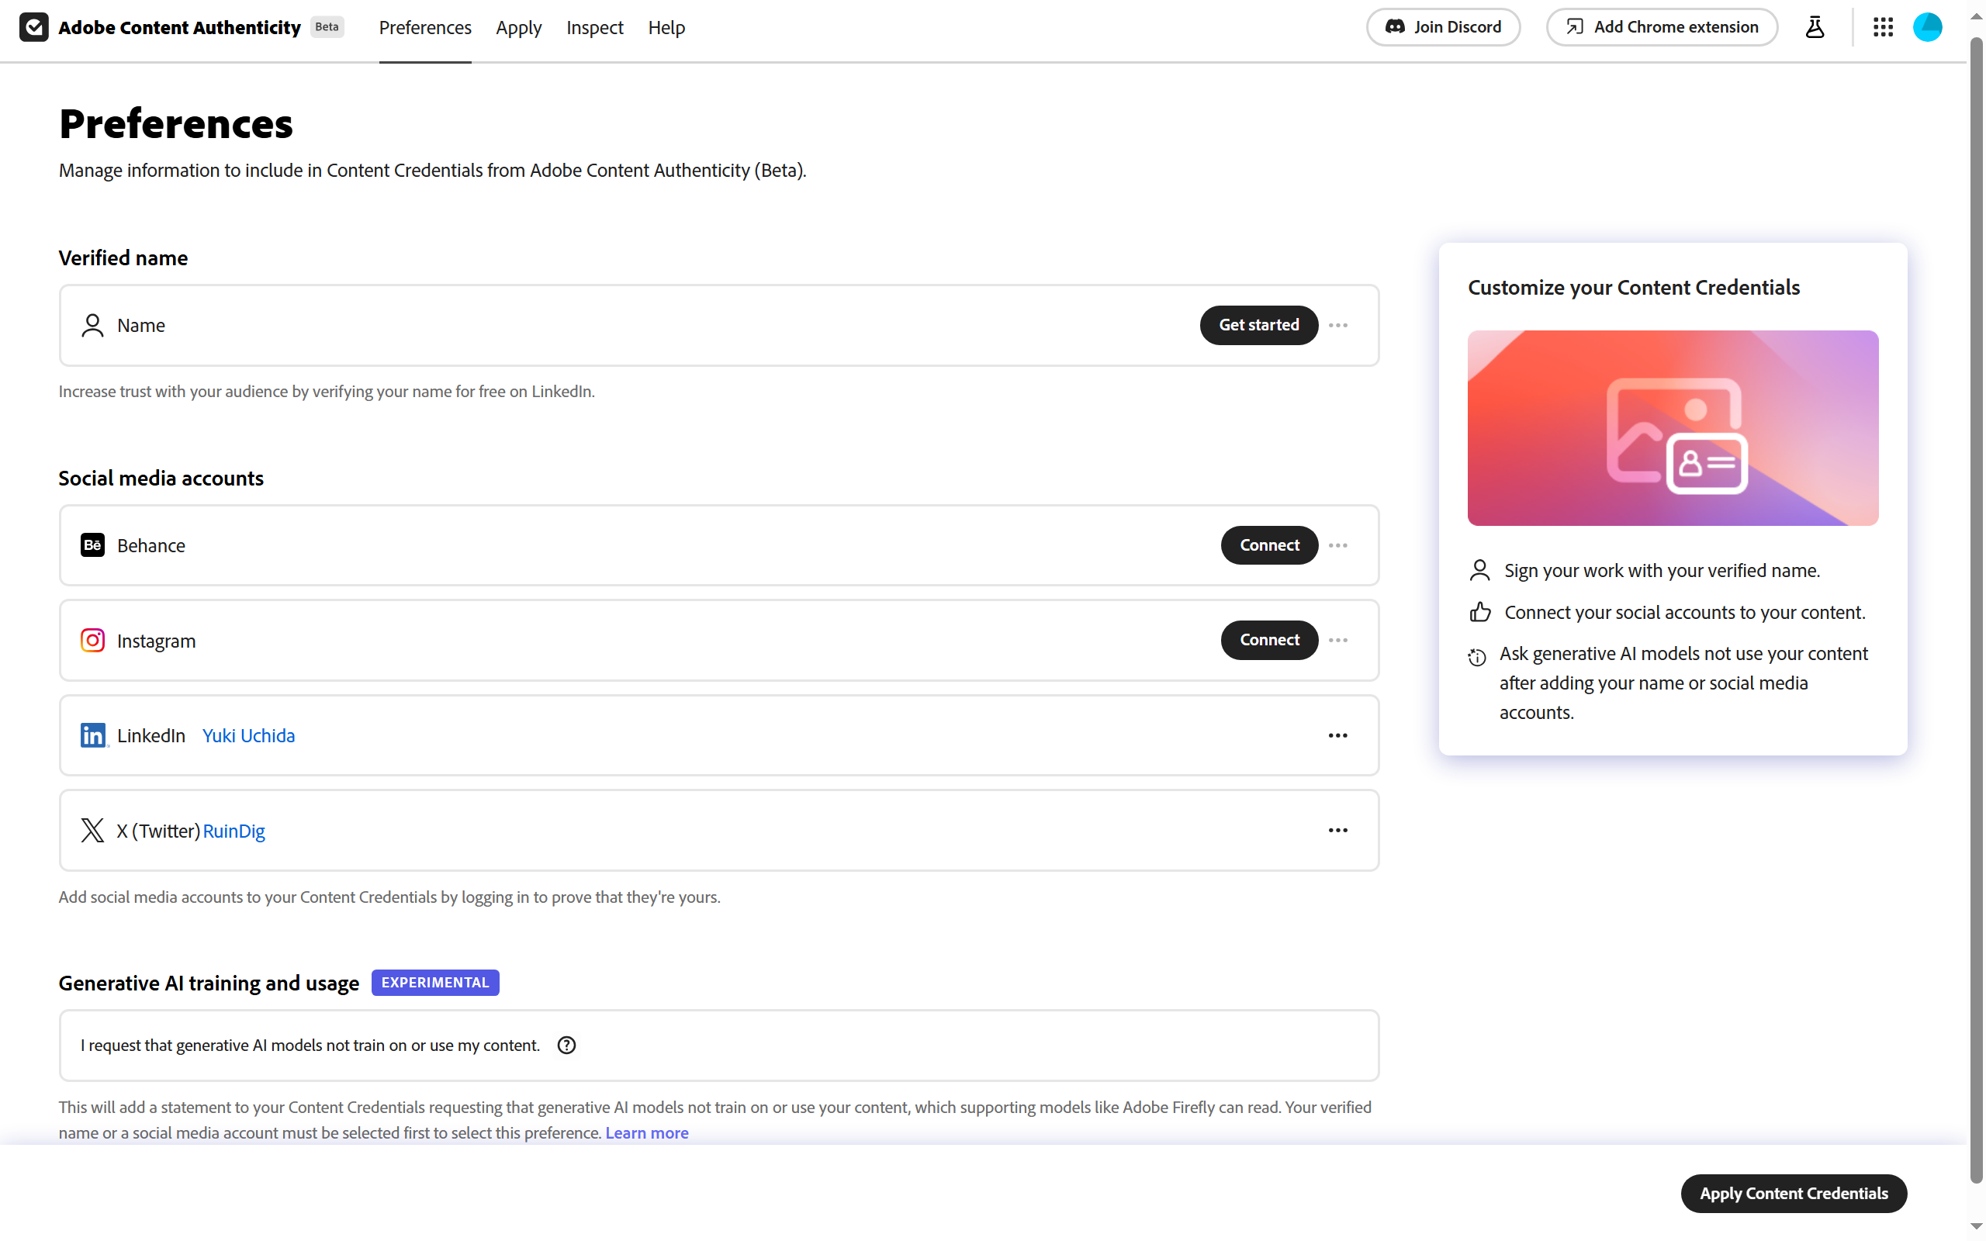The image size is (1986, 1241).
Task: Click the Content Credentials illustration image
Action: pos(1673,427)
